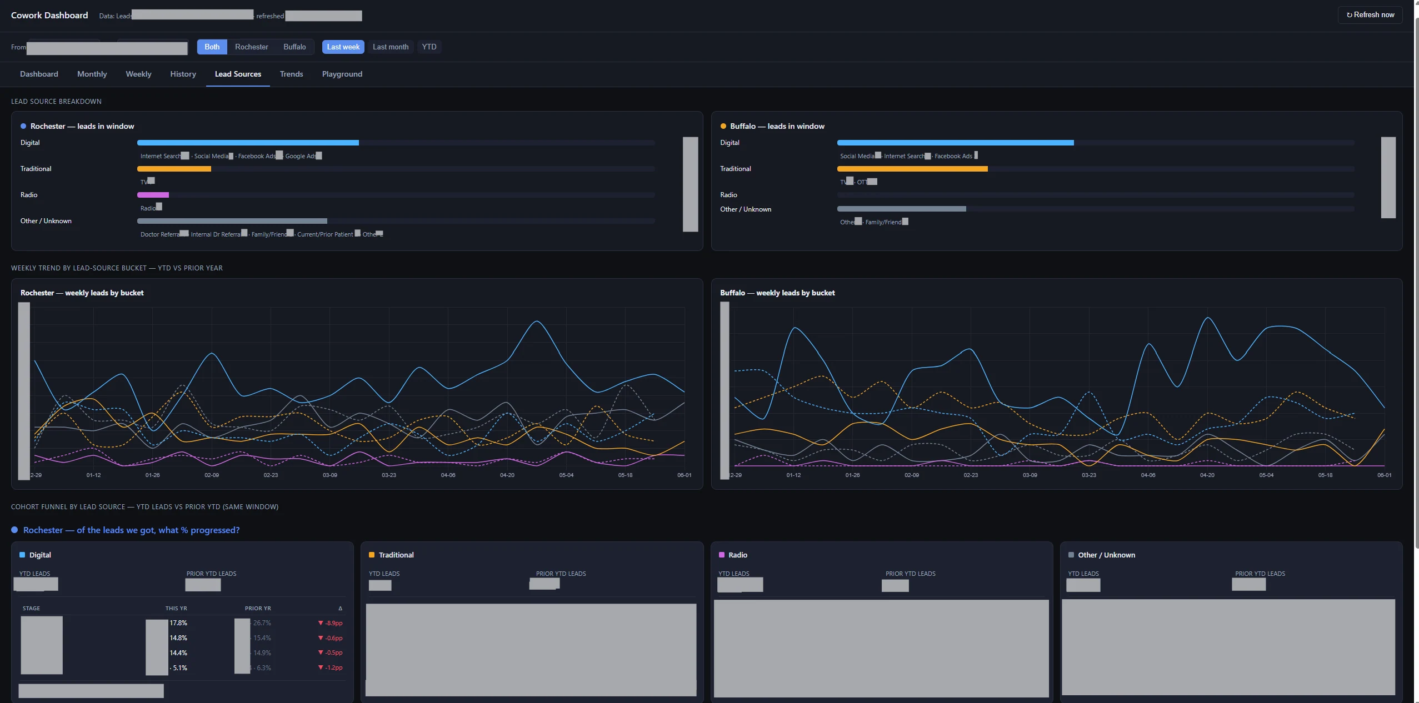
Task: Click the blue Rochester leads dot icon
Action: [23, 127]
